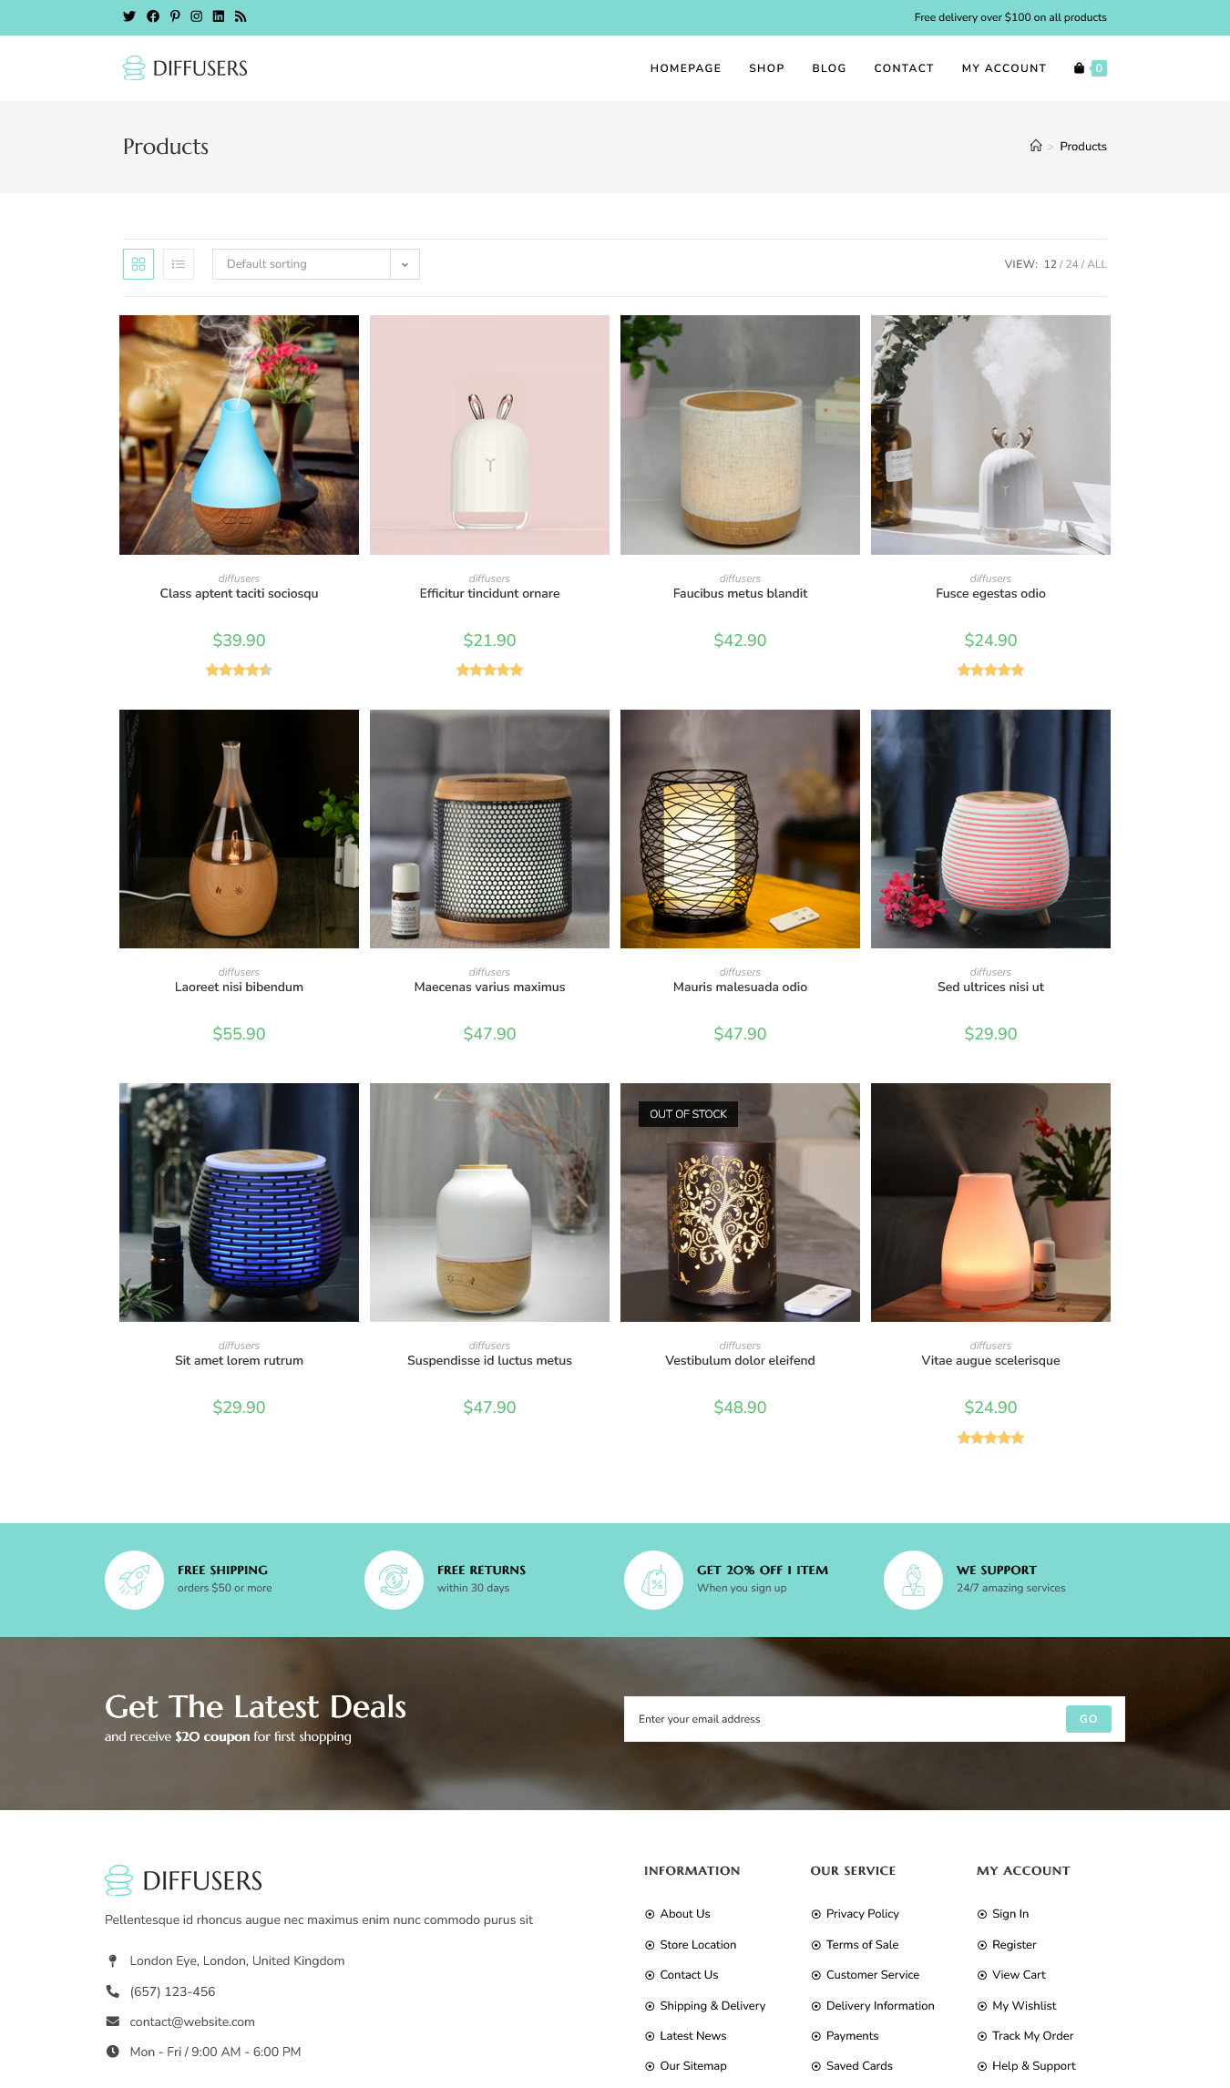Click the GO newsletter button
The image size is (1230, 2088).
point(1088,1719)
